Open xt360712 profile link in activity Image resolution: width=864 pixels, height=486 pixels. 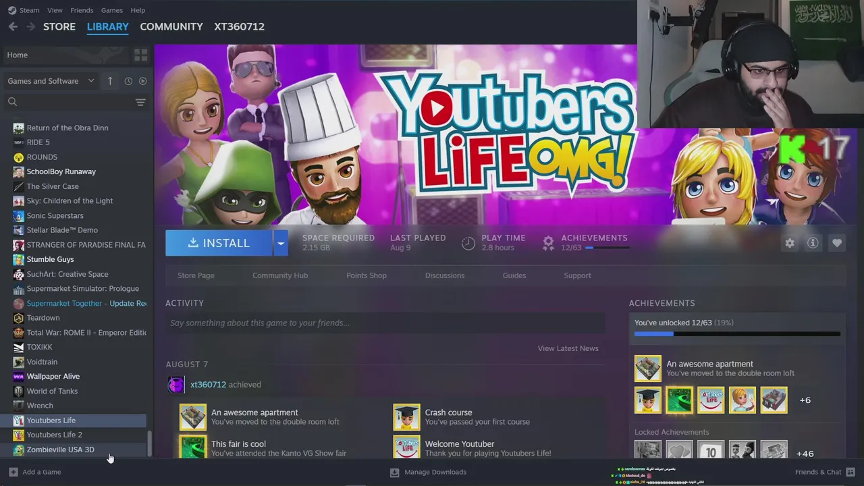tap(208, 385)
